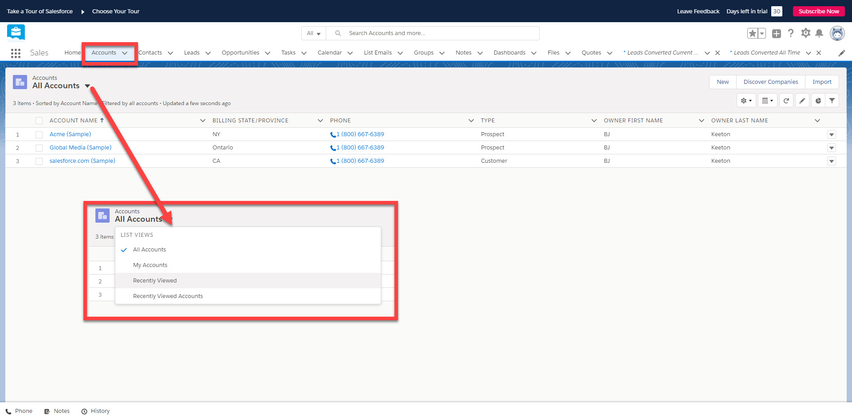Image resolution: width=852 pixels, height=420 pixels.
Task: Open the Setup gear icon
Action: pyautogui.click(x=805, y=33)
